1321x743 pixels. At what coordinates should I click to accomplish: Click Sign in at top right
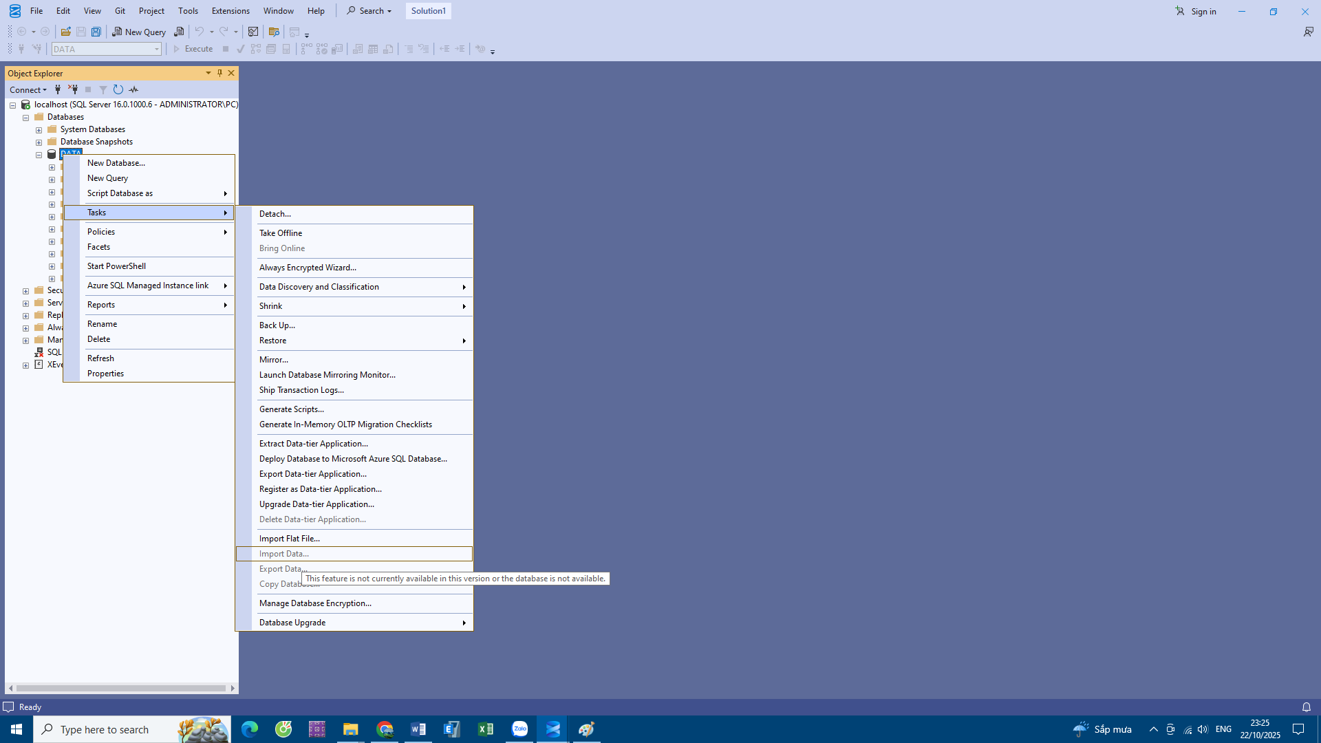(1196, 11)
